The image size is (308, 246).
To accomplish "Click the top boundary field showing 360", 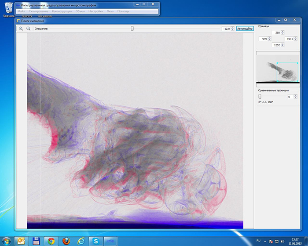I will click(x=276, y=33).
